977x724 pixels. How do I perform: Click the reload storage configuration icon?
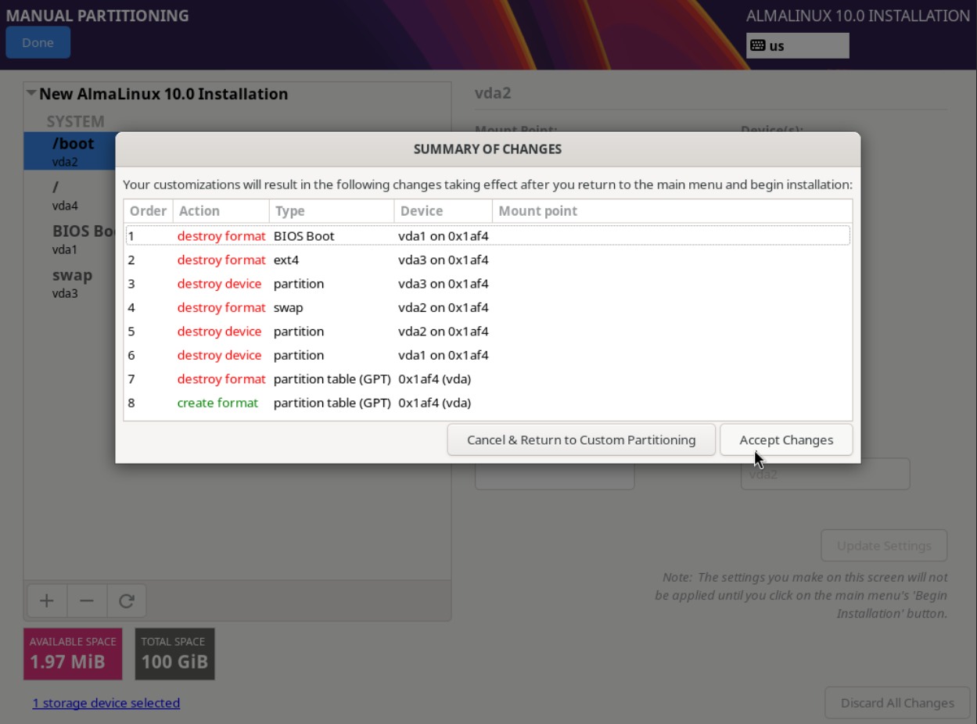127,600
